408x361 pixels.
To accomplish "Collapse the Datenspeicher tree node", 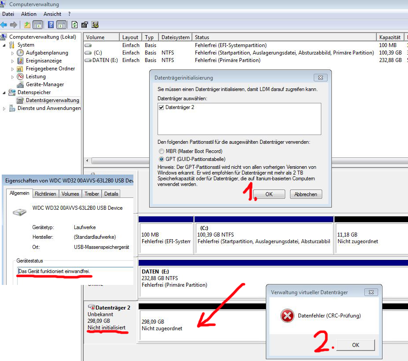I will click(x=4, y=92).
